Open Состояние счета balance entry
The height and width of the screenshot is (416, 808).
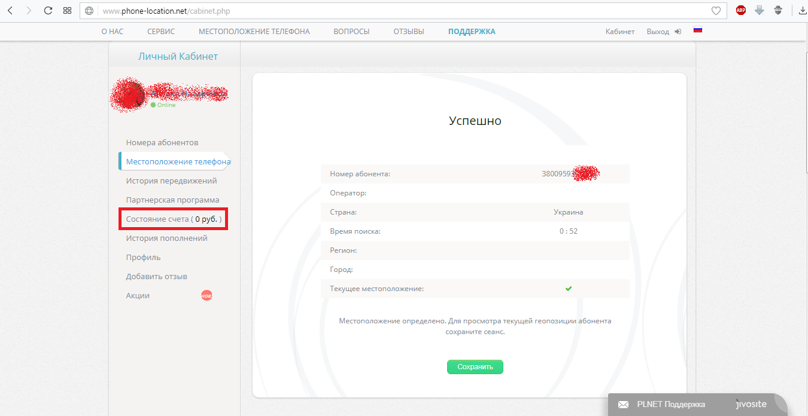(174, 219)
